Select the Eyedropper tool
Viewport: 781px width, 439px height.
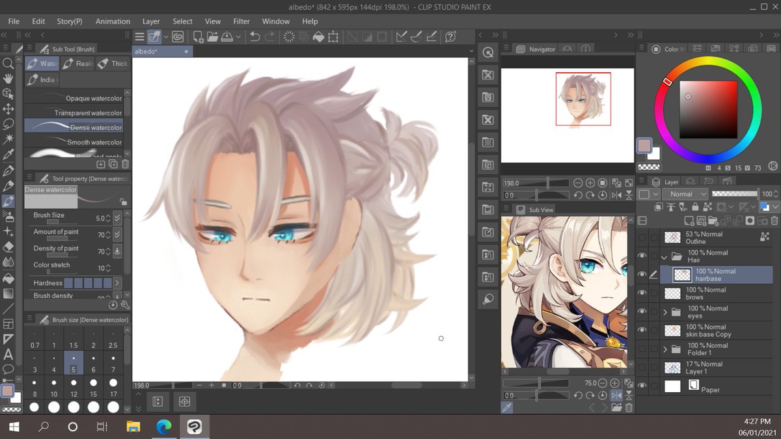tap(8, 155)
